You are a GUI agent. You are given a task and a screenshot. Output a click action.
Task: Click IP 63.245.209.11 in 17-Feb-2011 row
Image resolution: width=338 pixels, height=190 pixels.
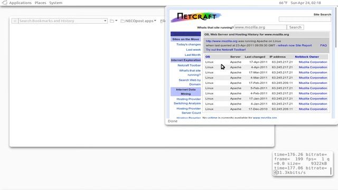[x=282, y=83]
